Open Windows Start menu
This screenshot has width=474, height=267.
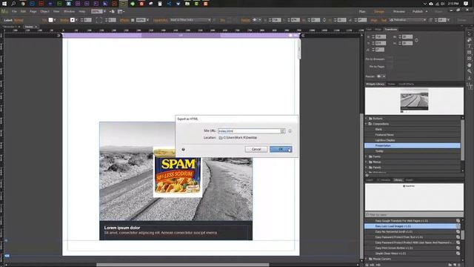click(4, 4)
